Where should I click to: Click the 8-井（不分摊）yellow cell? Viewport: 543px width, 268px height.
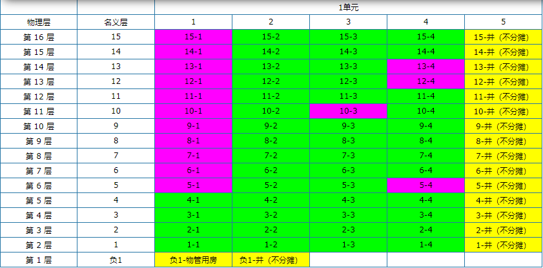point(503,141)
